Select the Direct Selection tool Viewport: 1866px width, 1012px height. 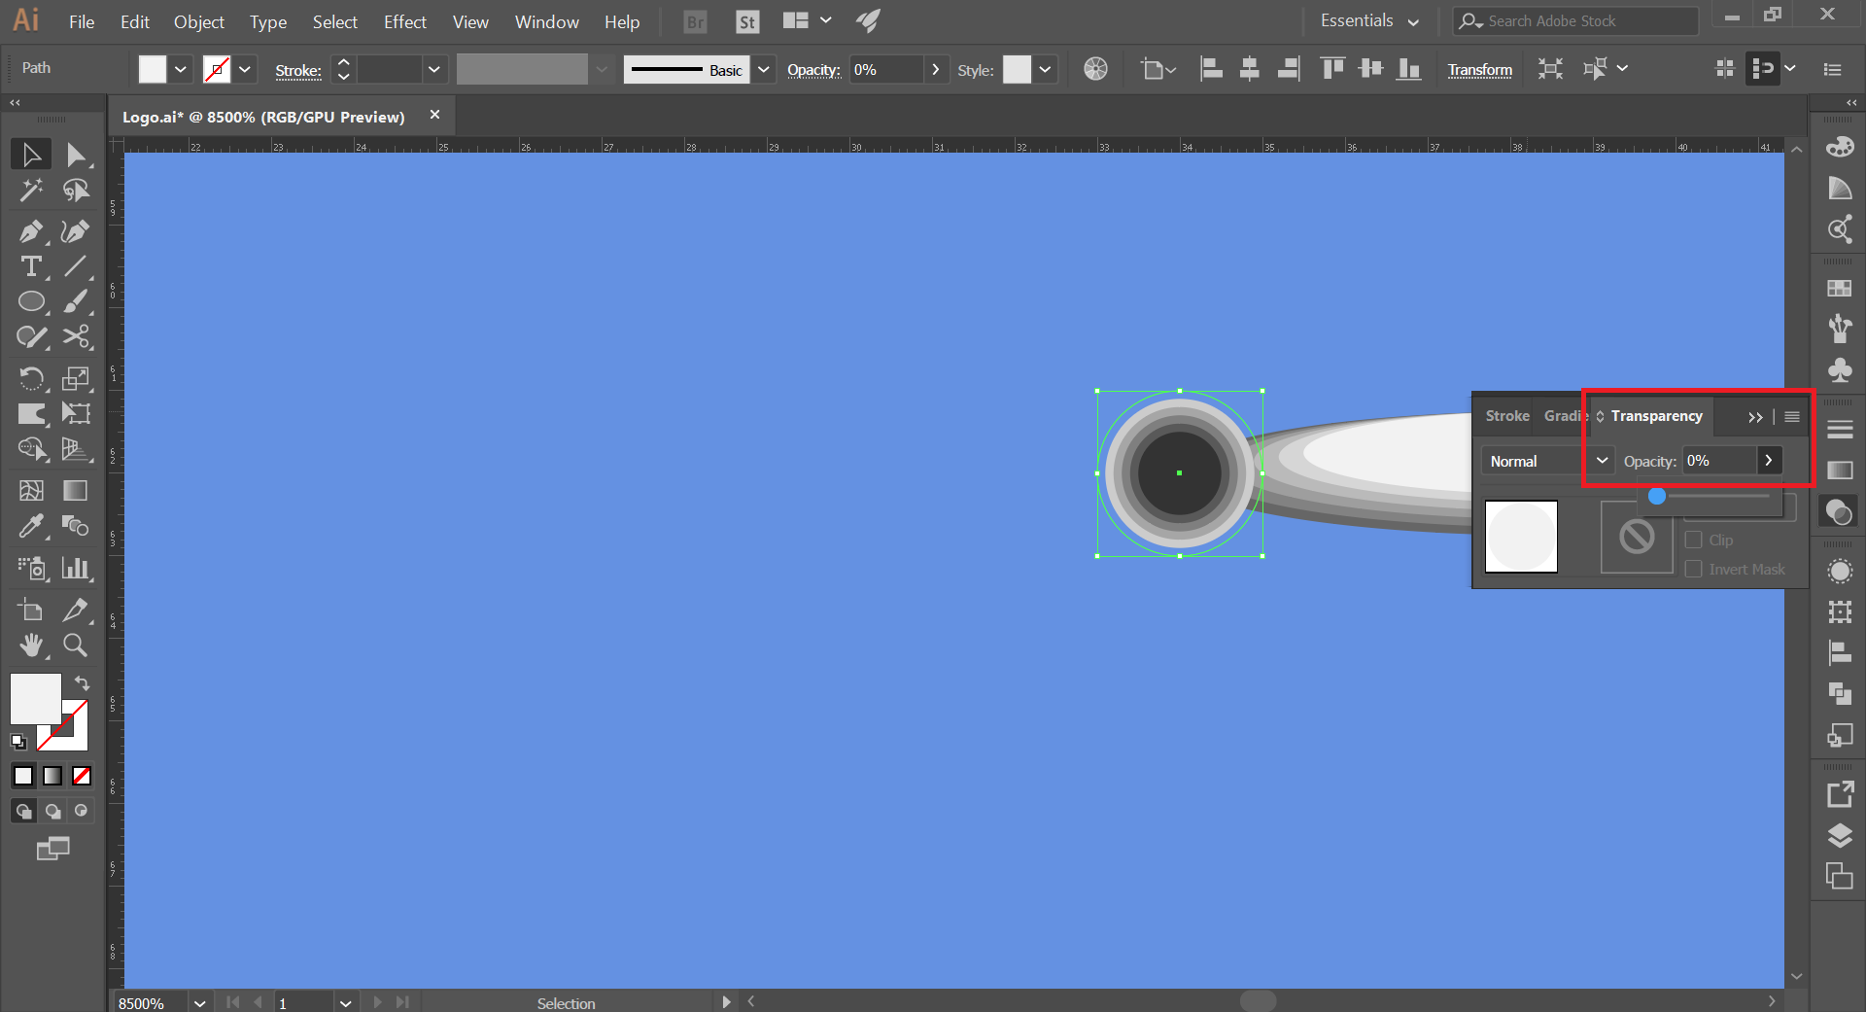tap(76, 155)
